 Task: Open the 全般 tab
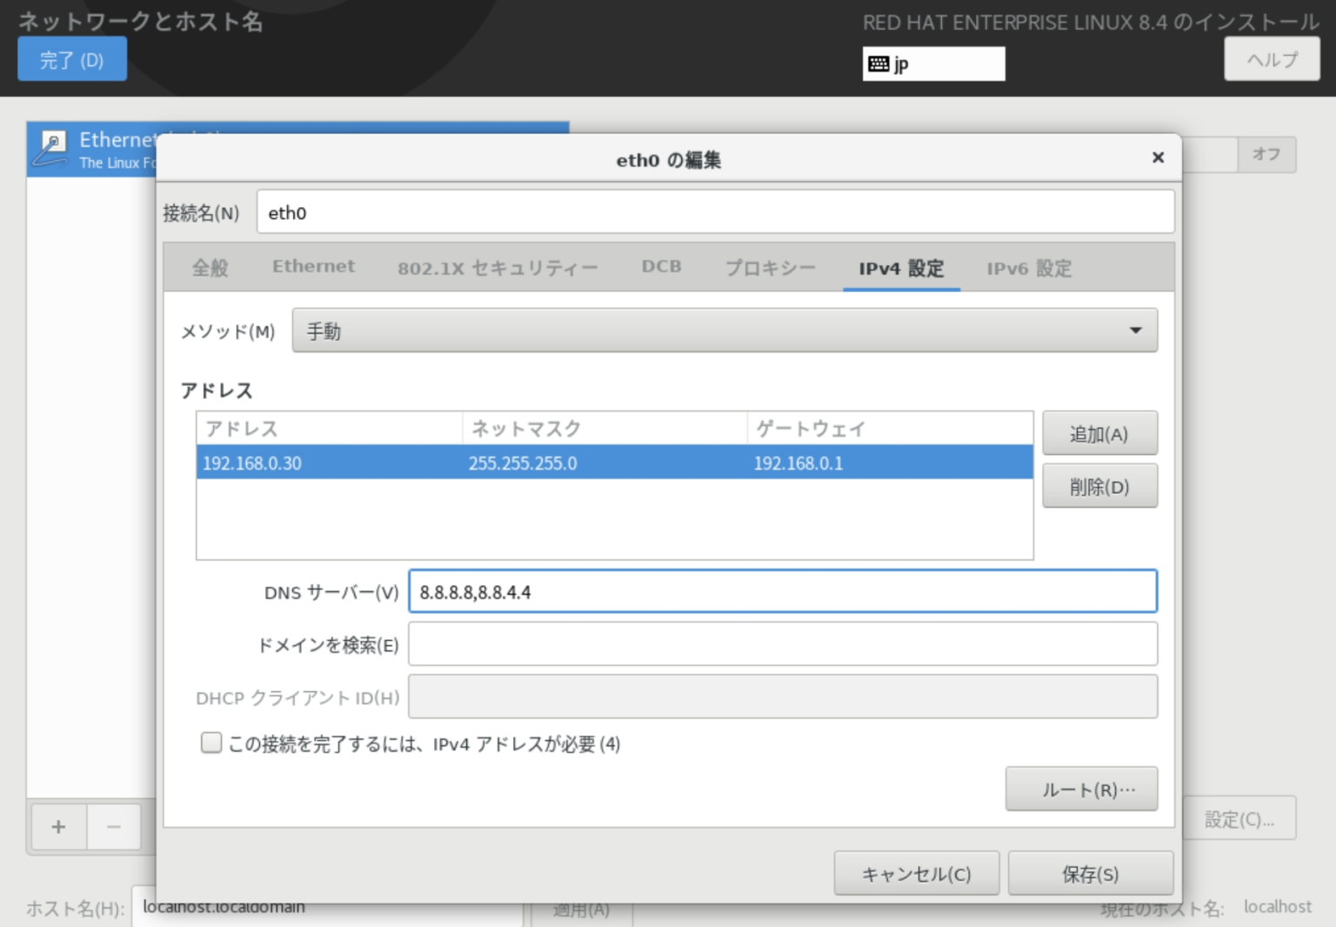pyautogui.click(x=209, y=268)
